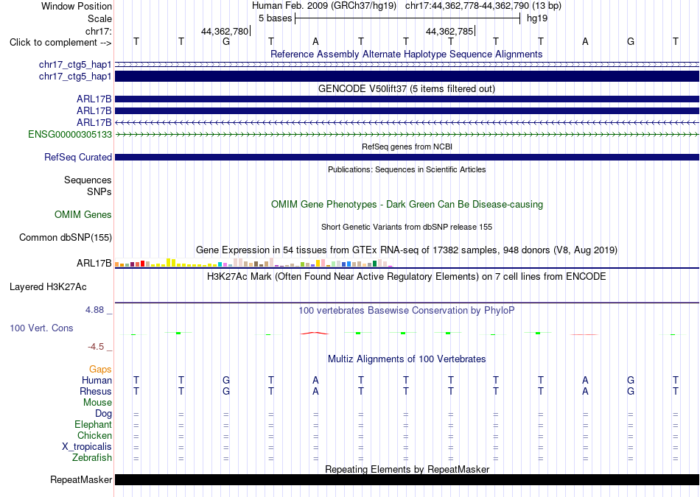Click the RefSeq genes from NCBI title
The image size is (700, 497).
(407, 147)
